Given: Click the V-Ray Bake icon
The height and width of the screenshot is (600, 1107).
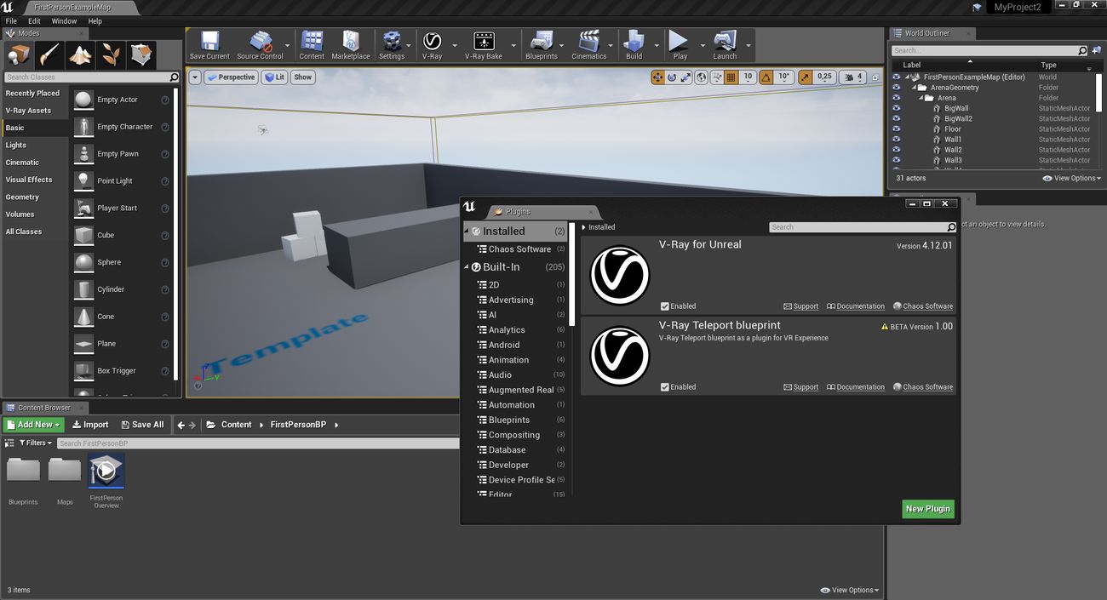Looking at the screenshot, I should [x=483, y=43].
